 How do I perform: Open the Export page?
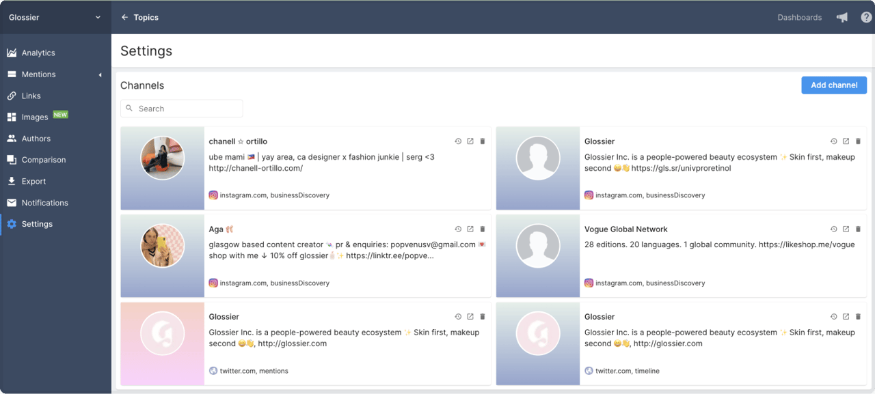click(x=33, y=181)
